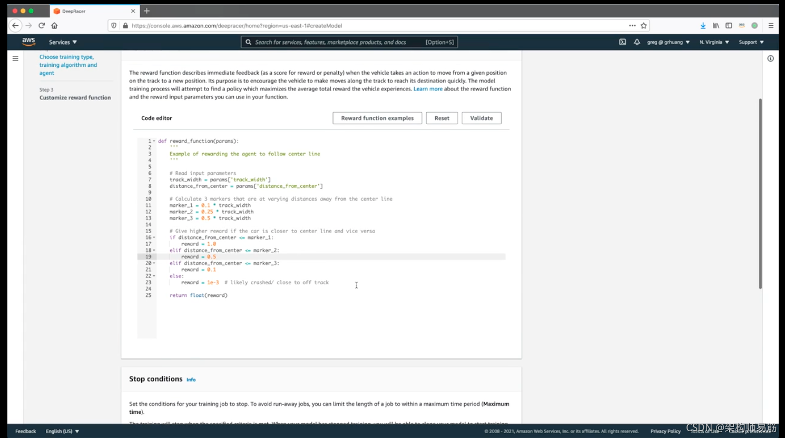This screenshot has width=785, height=438.
Task: Close the DeepRacer tab
Action: (x=133, y=11)
